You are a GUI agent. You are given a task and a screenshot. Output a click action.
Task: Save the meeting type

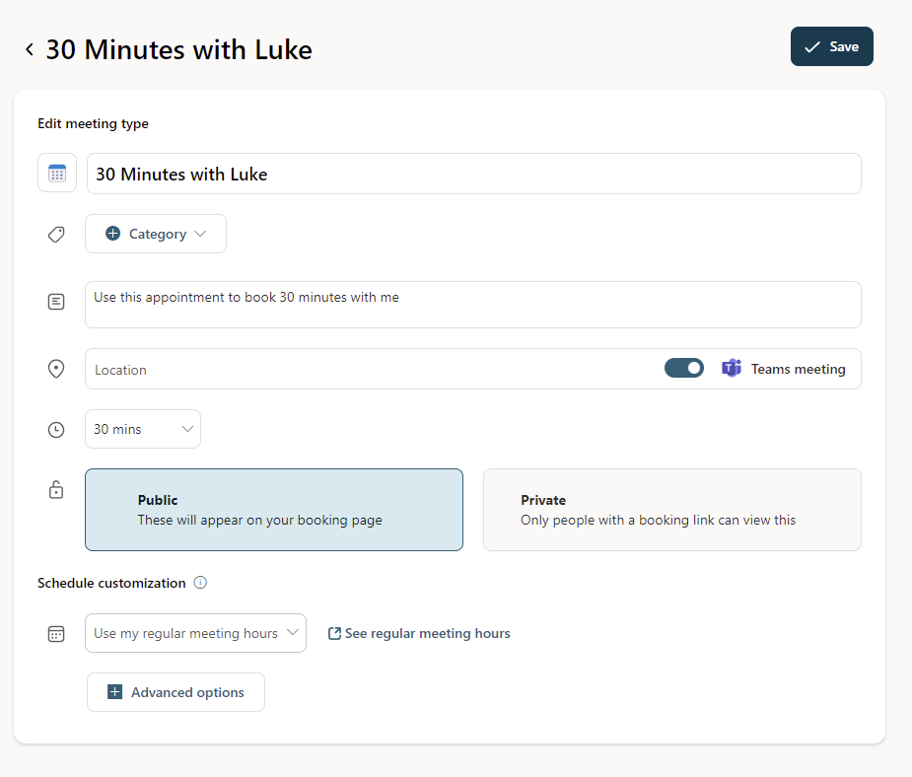point(831,46)
